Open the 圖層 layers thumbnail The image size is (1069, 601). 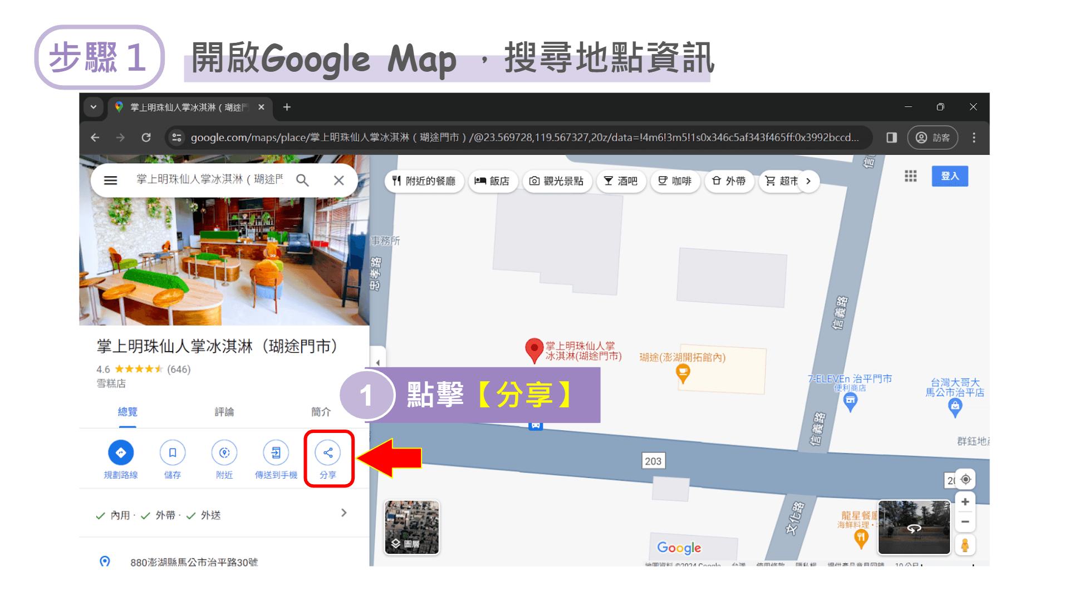pyautogui.click(x=412, y=527)
